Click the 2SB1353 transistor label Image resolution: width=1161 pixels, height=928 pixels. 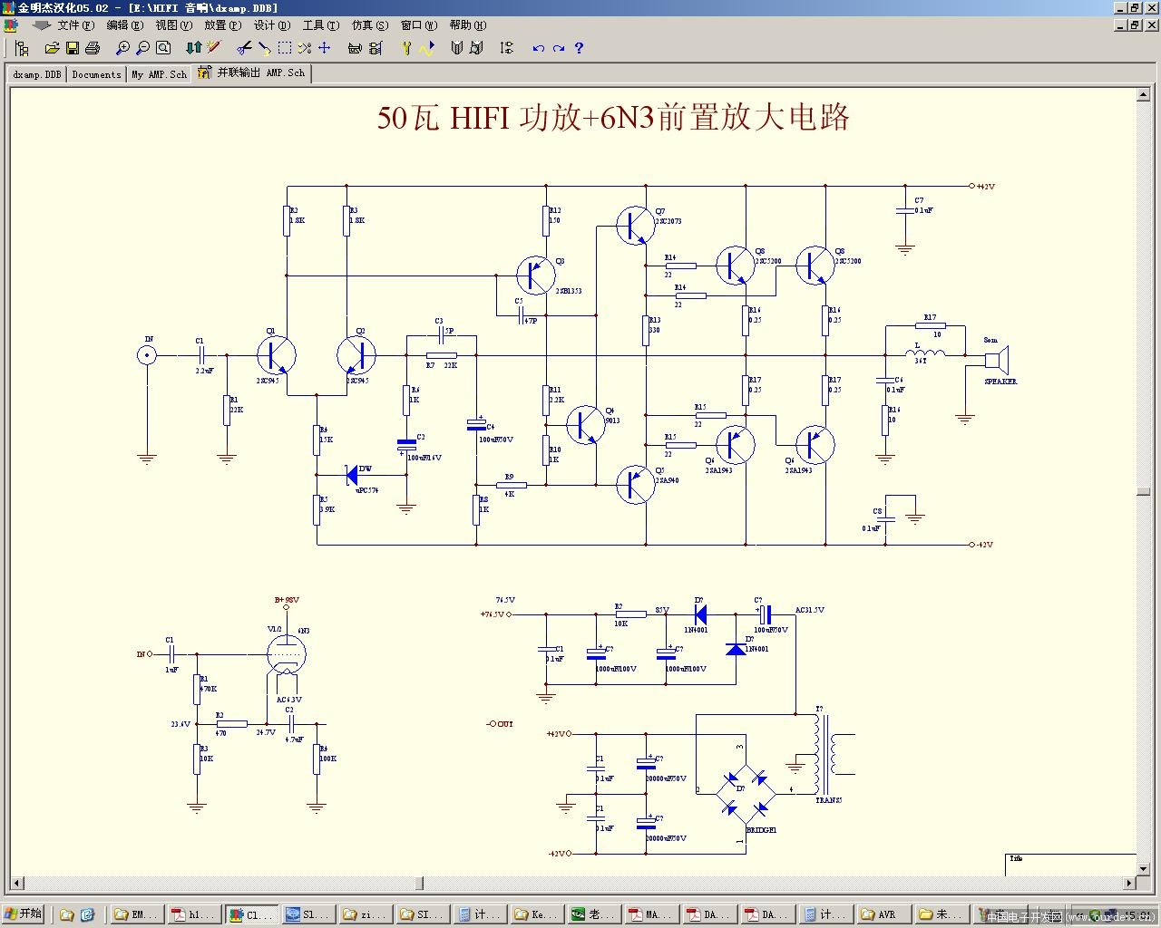coord(568,291)
